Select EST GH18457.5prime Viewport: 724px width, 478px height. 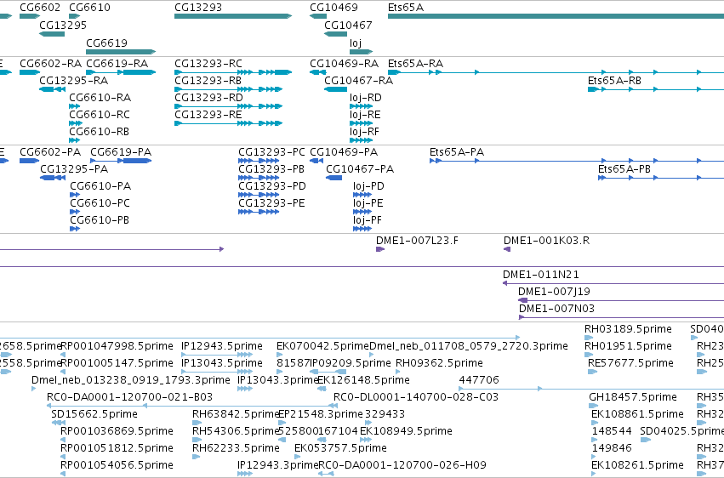pos(633,397)
